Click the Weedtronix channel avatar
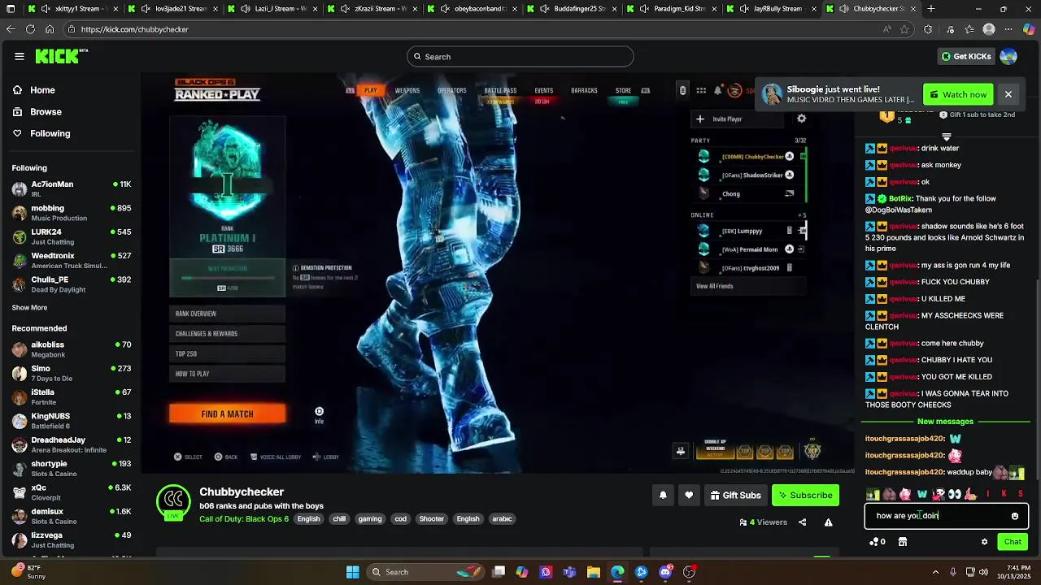 pos(20,260)
